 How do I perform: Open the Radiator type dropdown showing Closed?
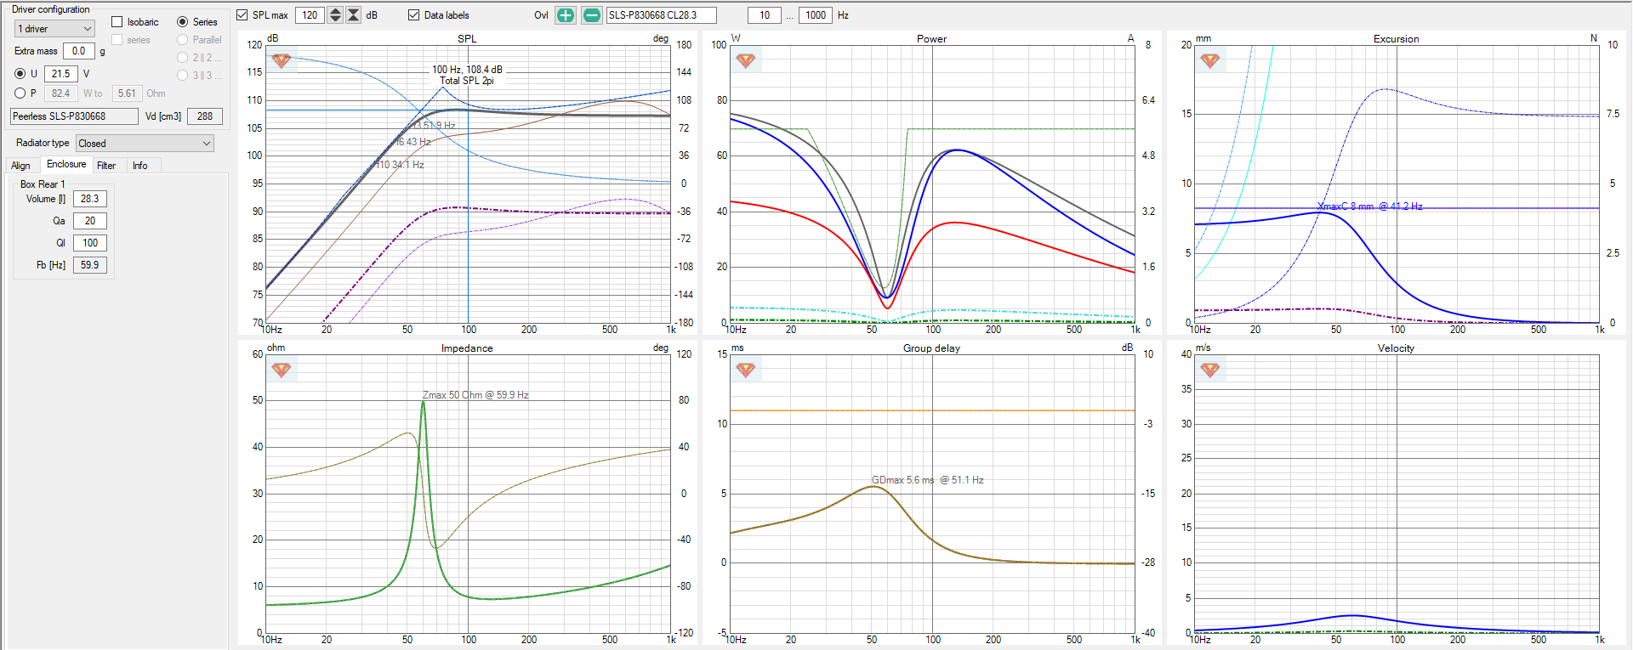pyautogui.click(x=145, y=144)
